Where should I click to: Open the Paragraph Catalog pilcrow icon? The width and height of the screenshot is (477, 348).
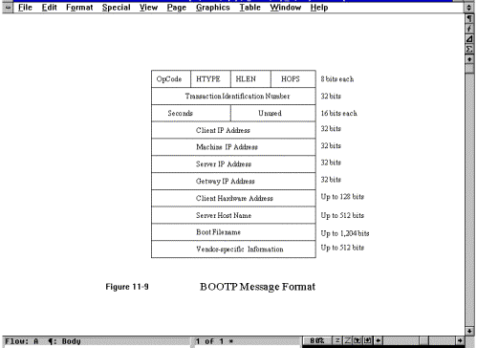coord(469,19)
